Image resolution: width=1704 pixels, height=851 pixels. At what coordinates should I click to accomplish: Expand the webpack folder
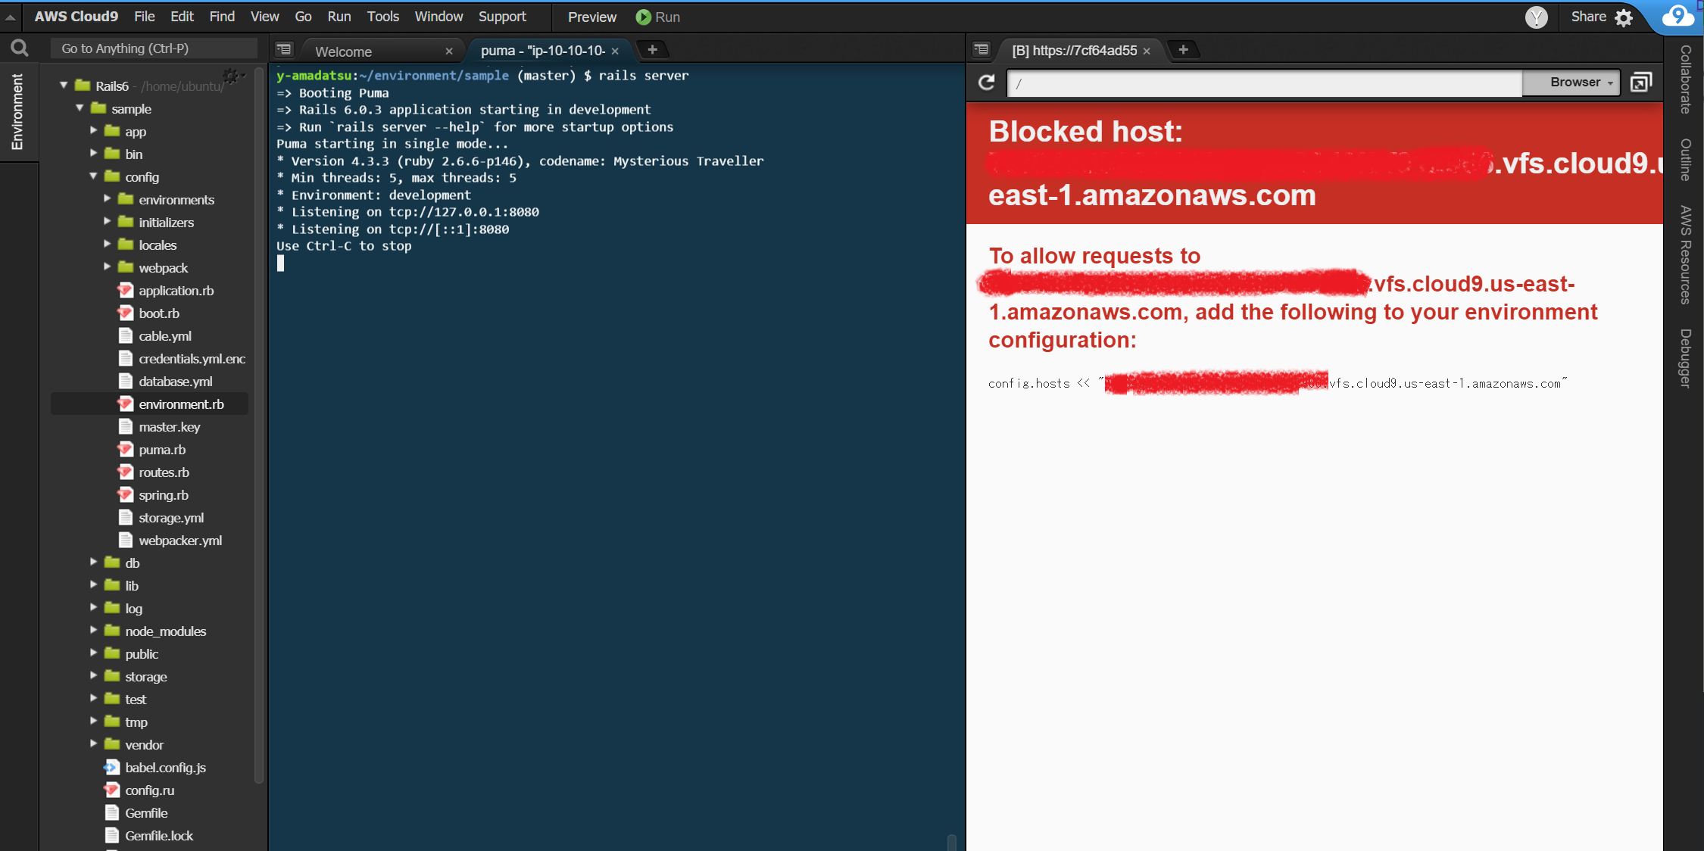[x=107, y=267]
